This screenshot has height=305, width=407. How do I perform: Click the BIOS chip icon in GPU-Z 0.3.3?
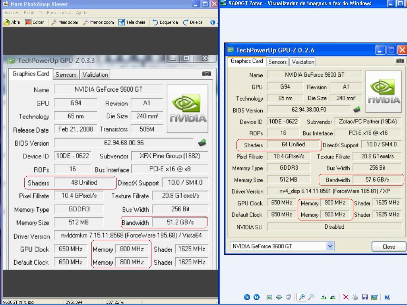pyautogui.click(x=202, y=143)
